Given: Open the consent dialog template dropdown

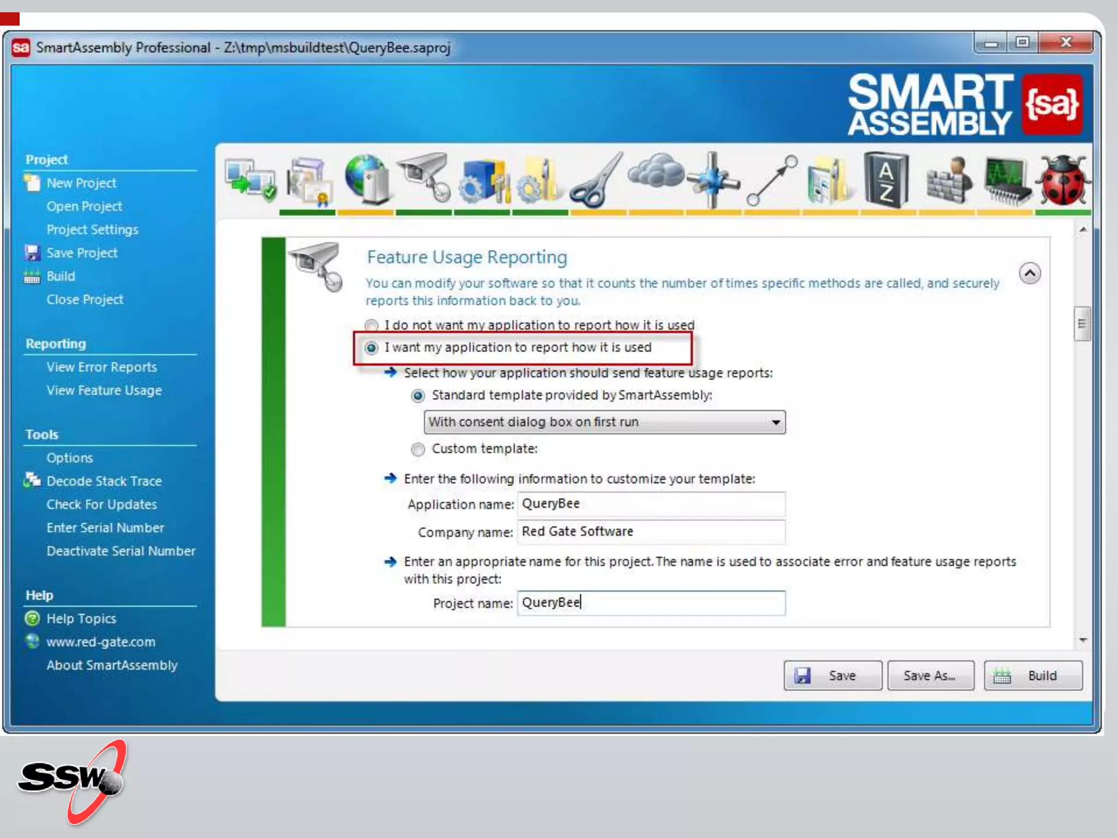Looking at the screenshot, I should coord(604,422).
